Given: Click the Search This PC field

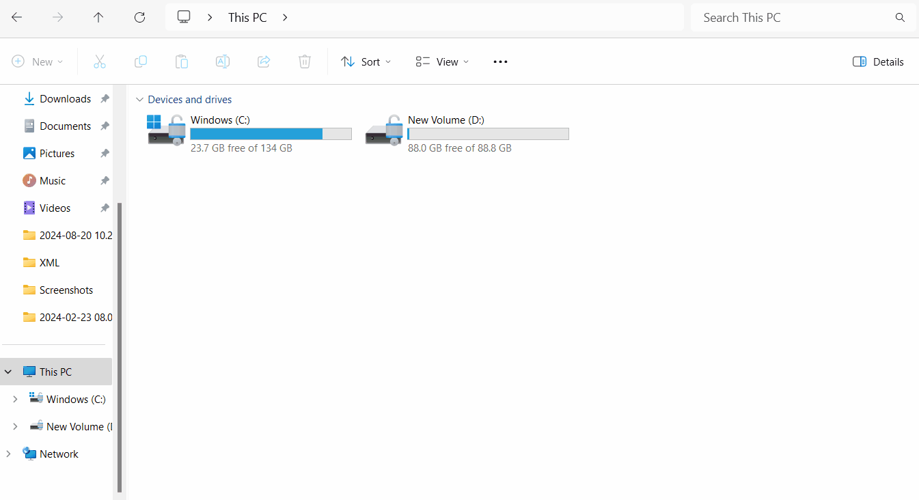Looking at the screenshot, I should tap(796, 18).
